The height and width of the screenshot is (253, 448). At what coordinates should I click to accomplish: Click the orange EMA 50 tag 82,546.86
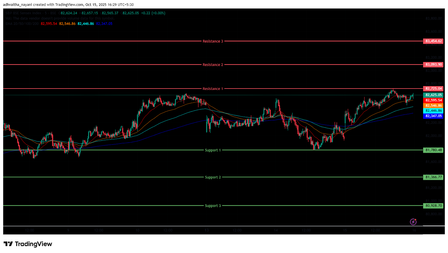433,106
